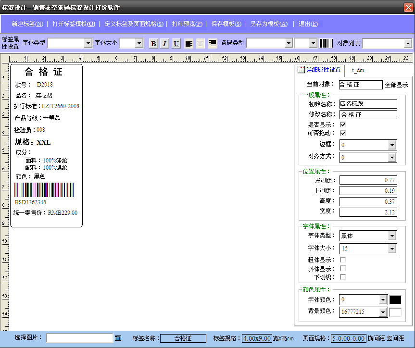The width and height of the screenshot is (415, 348).
Task: Uncheck the 可否拖动 checkbox
Action: (x=343, y=133)
